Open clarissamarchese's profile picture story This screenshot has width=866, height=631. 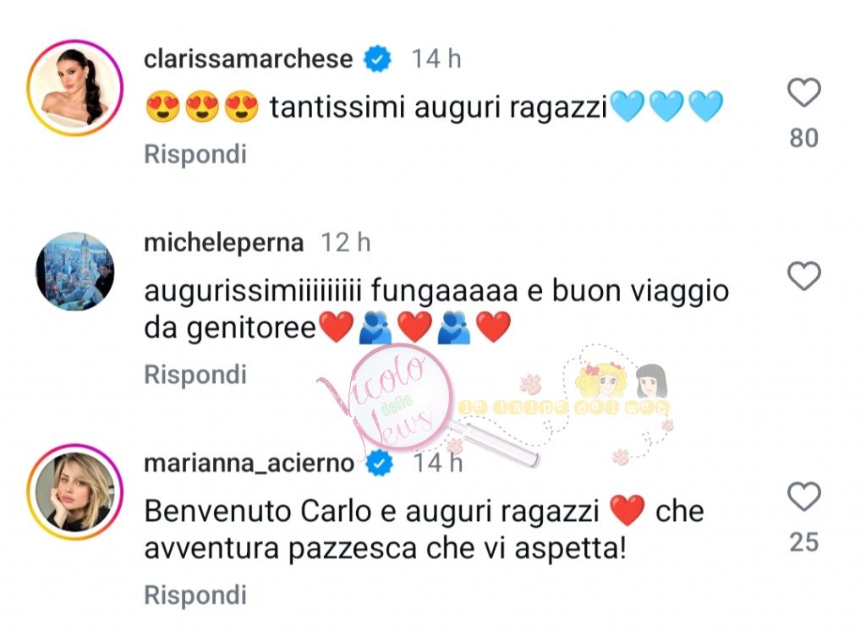click(74, 88)
